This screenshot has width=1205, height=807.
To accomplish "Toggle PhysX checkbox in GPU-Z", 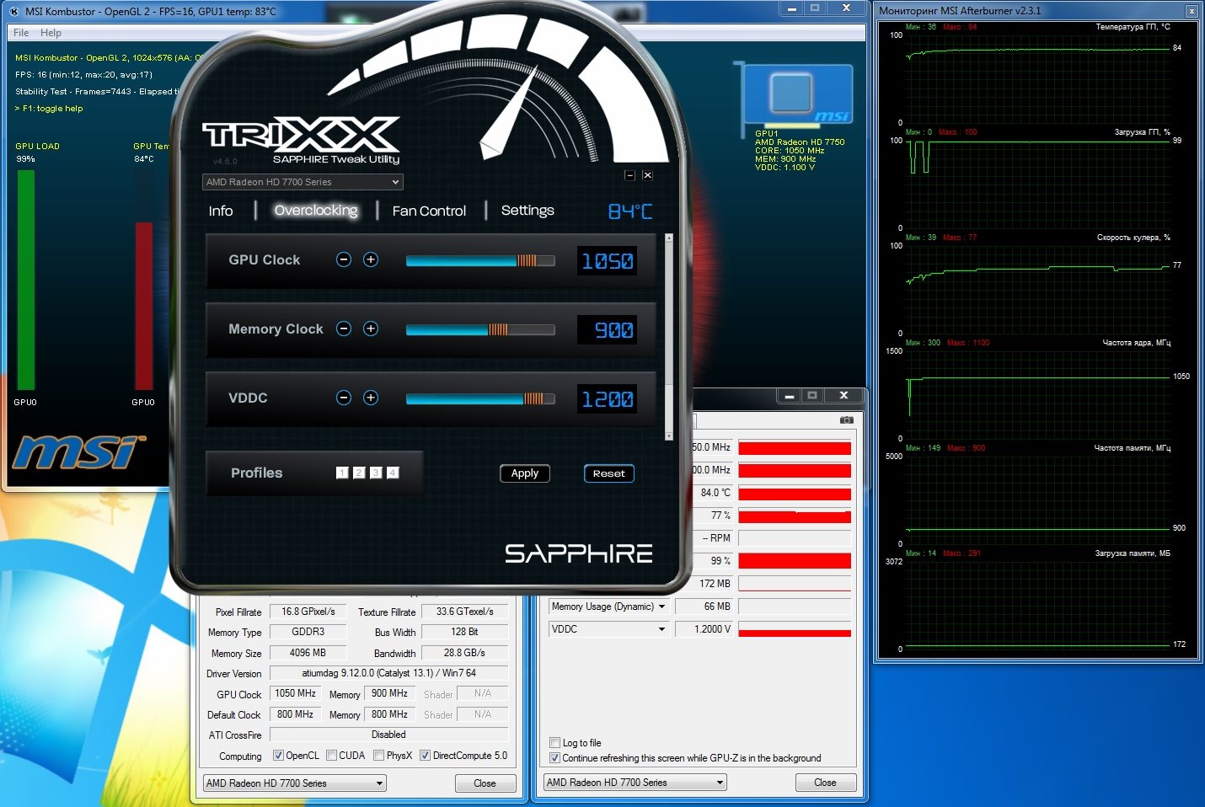I will pyautogui.click(x=379, y=756).
